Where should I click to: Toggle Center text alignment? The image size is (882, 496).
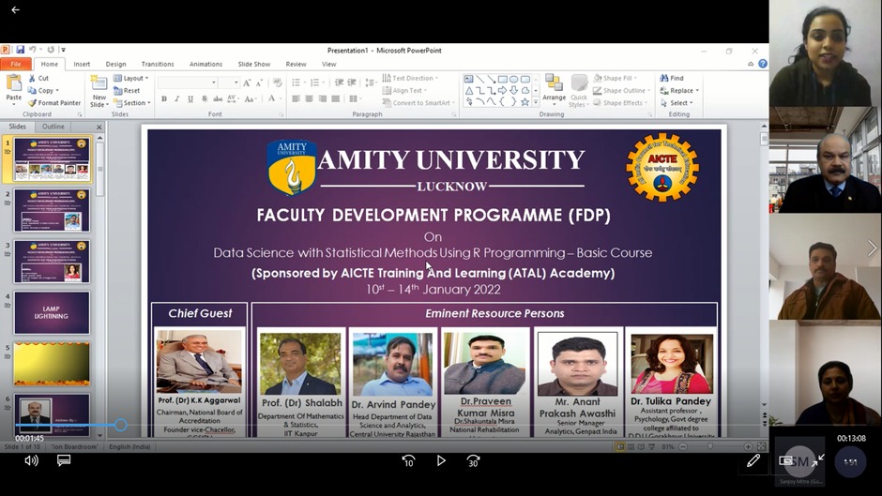[309, 99]
